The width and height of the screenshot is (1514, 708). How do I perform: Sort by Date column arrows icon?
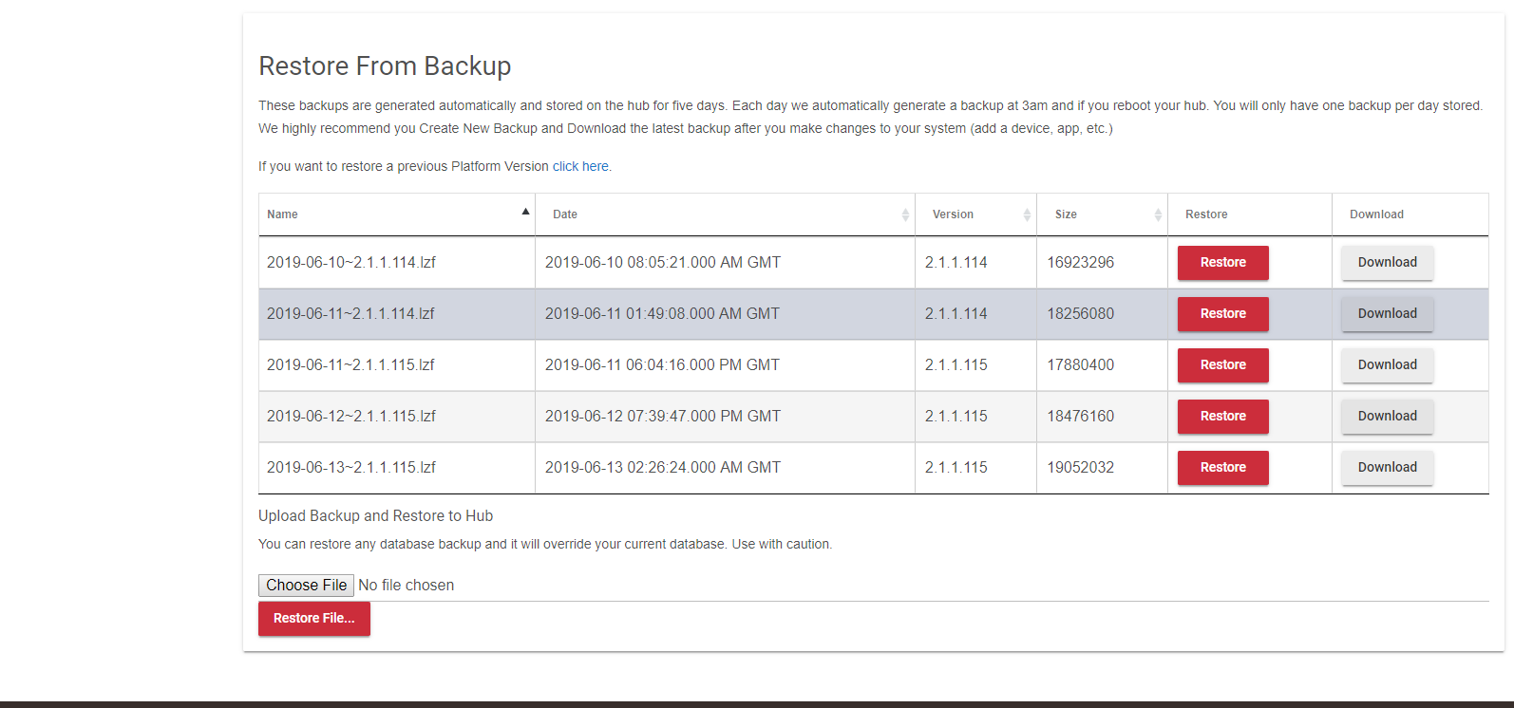[905, 214]
